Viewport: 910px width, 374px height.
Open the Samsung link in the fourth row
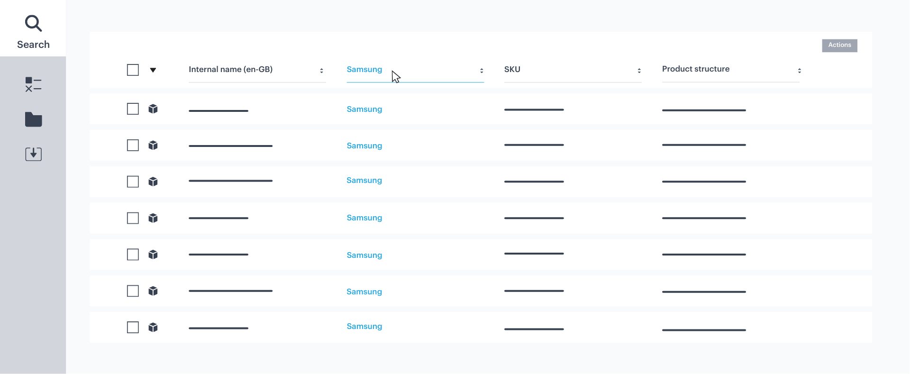364,218
